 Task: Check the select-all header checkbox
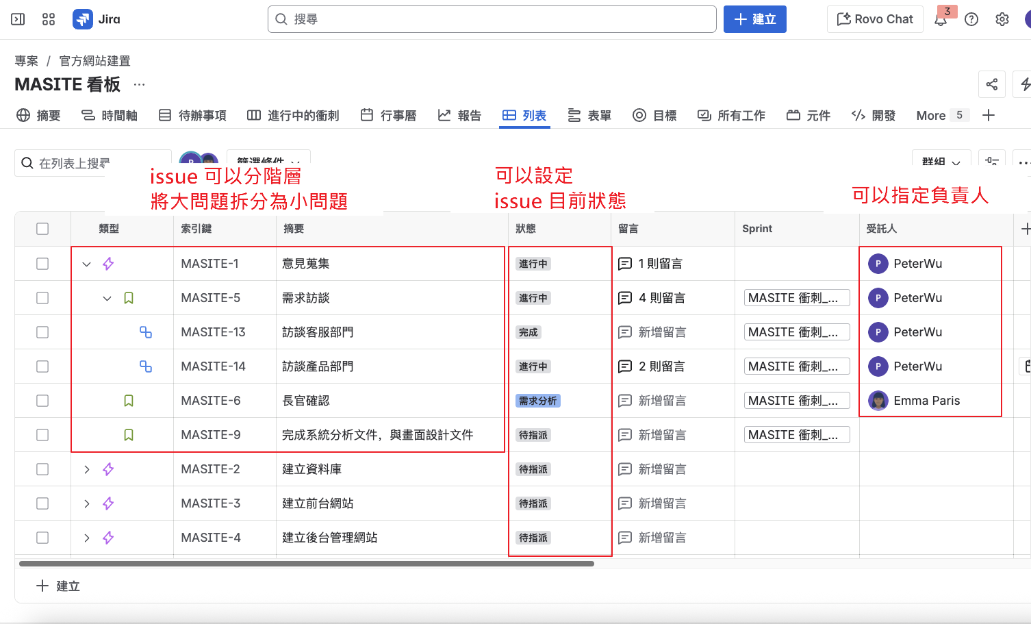(42, 229)
